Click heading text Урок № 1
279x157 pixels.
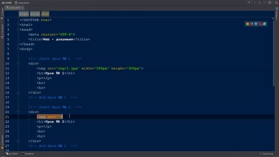54,73
